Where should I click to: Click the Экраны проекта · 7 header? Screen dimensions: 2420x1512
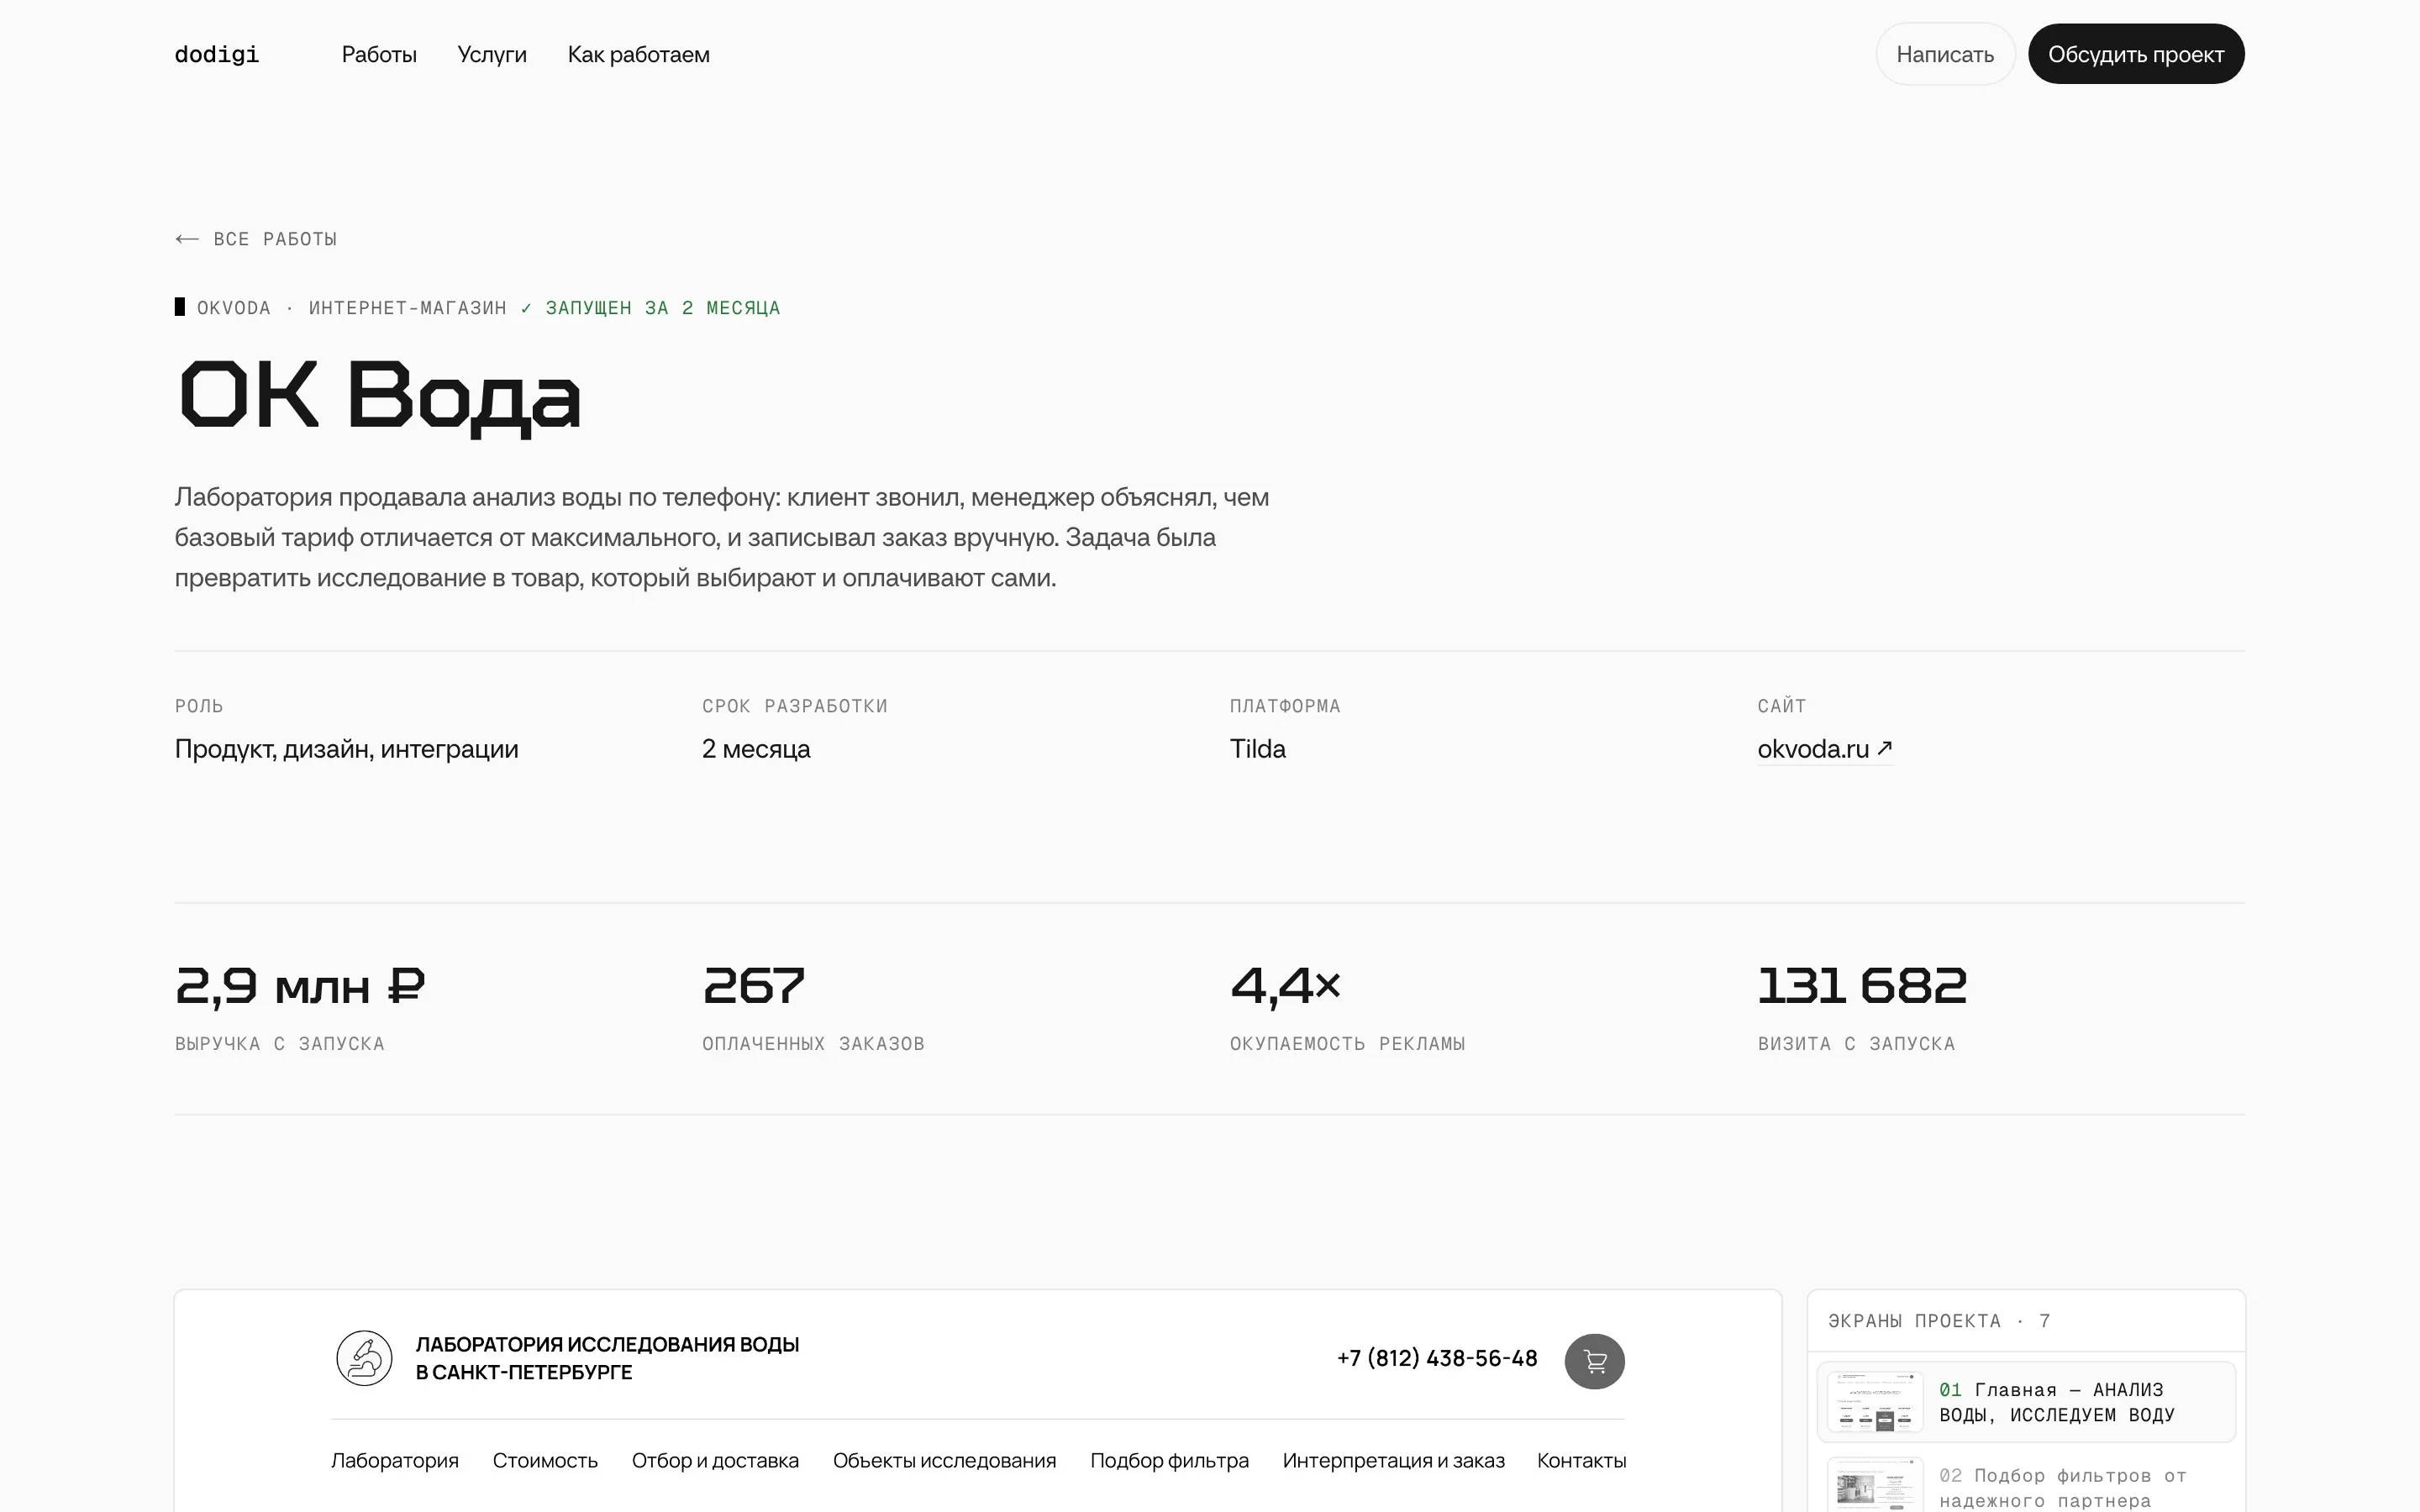point(1939,1321)
